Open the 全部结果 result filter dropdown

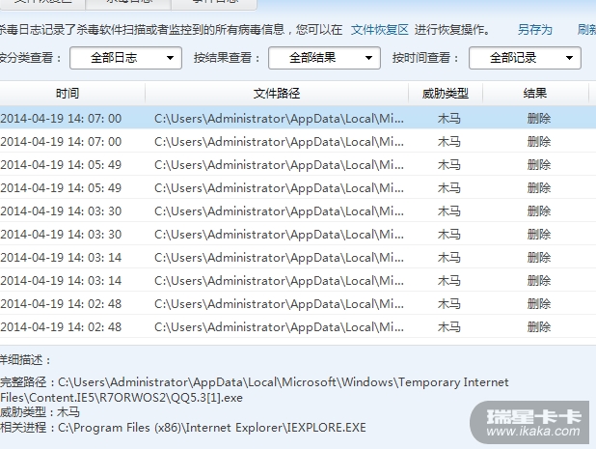click(324, 58)
